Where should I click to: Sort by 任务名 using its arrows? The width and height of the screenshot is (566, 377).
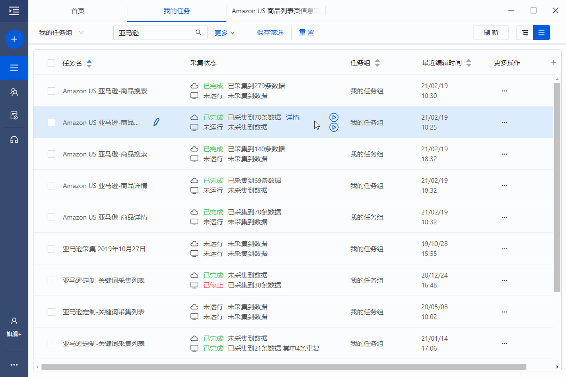(89, 63)
